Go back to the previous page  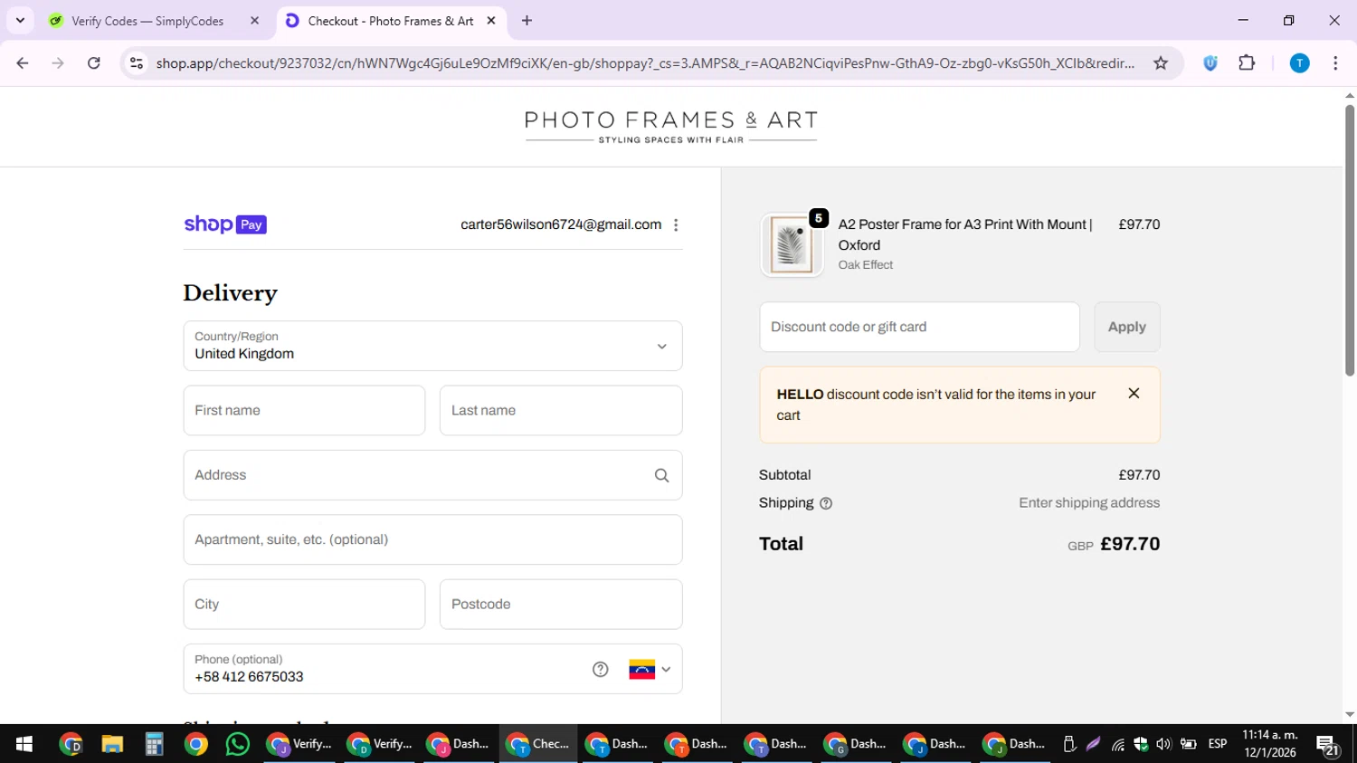click(x=23, y=63)
